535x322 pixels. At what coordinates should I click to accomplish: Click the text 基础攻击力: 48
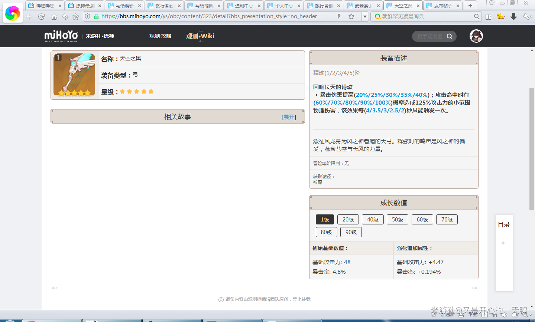[x=331, y=262]
